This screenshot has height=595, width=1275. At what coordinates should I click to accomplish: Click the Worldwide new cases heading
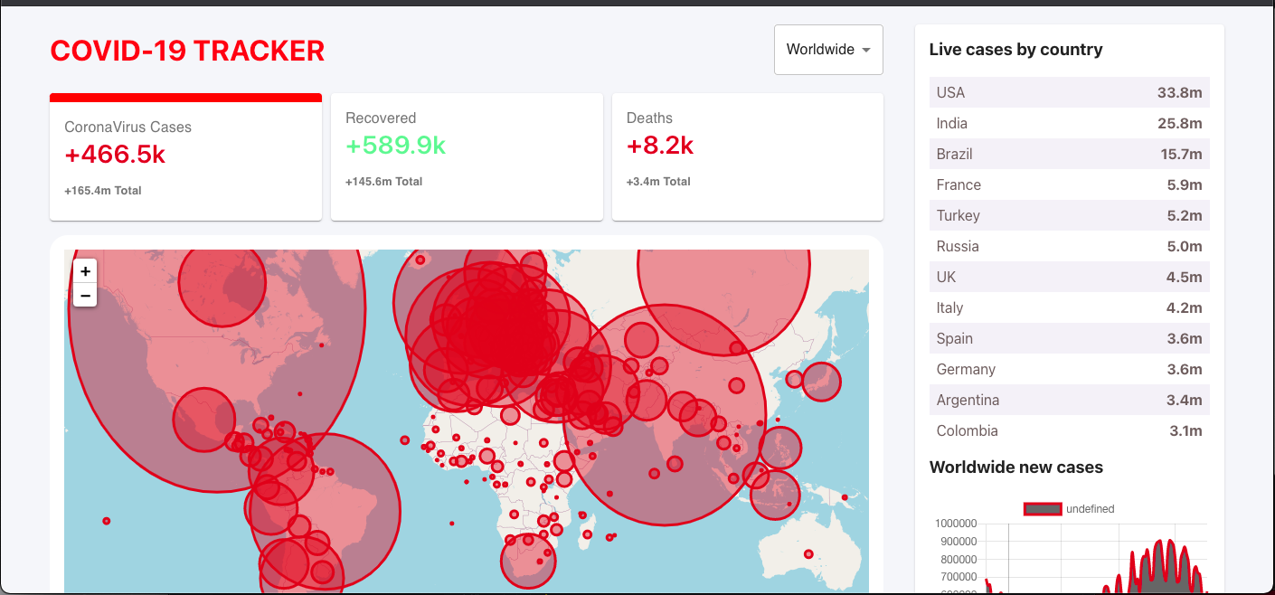(1016, 467)
